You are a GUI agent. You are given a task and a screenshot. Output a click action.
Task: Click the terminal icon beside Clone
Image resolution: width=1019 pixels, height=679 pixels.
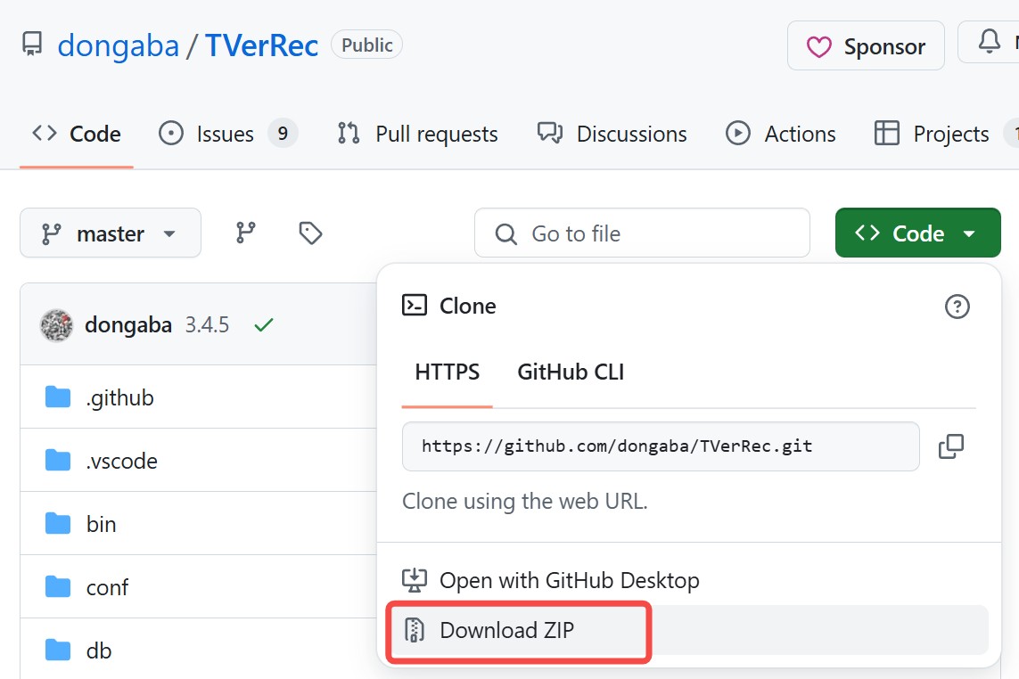pyautogui.click(x=414, y=305)
